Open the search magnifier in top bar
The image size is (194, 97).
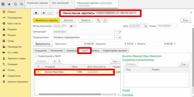coord(21,4)
